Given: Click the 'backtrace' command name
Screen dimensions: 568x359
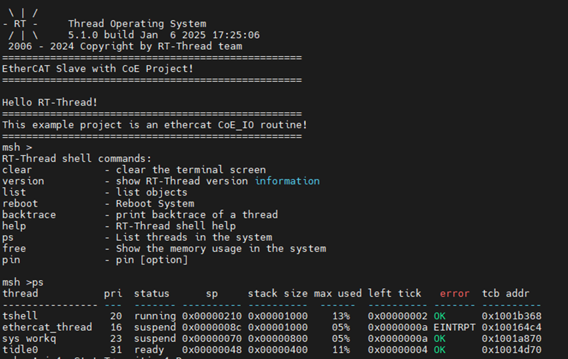Looking at the screenshot, I should pos(29,215).
